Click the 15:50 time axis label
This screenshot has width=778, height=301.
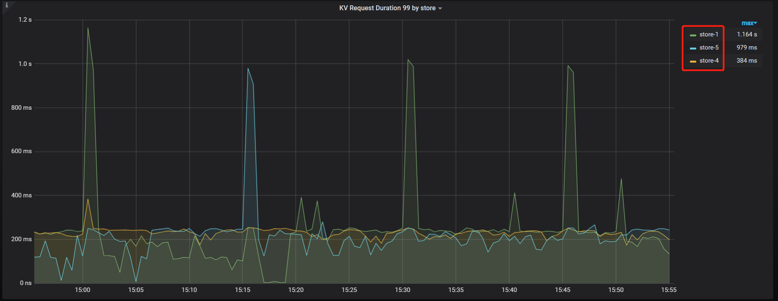pos(616,290)
